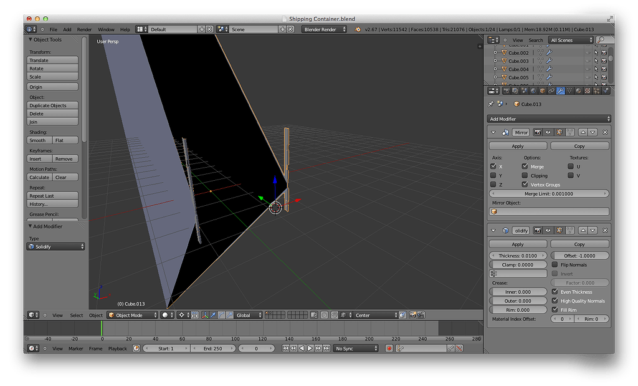Toggle Mirror modifier viewport visibility eye
This screenshot has width=638, height=386.
point(548,132)
